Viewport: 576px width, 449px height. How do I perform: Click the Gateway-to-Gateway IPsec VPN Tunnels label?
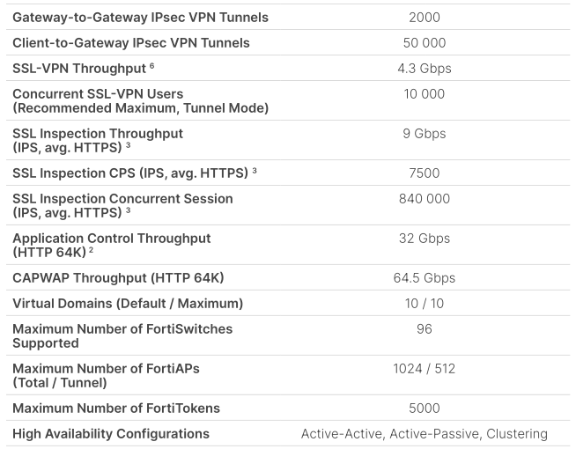coord(140,18)
